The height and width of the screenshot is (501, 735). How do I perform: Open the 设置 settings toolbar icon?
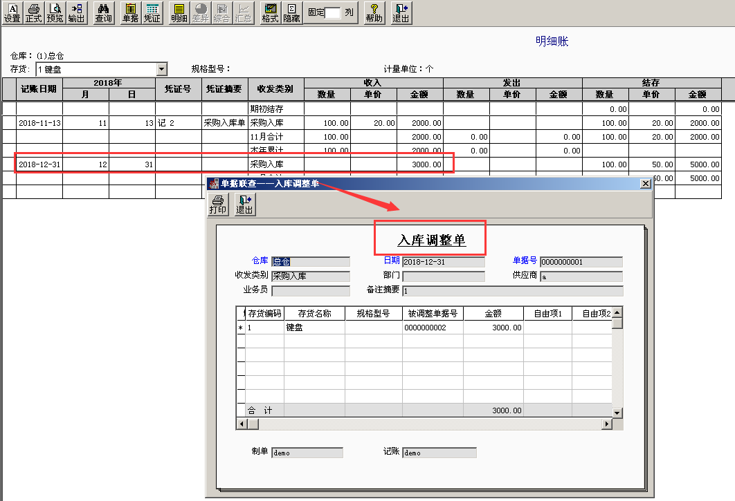(x=12, y=12)
